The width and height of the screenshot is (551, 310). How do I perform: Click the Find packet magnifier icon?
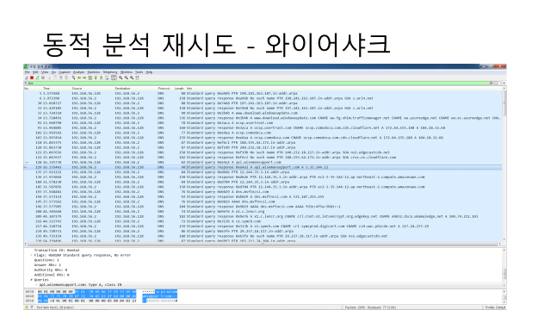click(x=73, y=77)
